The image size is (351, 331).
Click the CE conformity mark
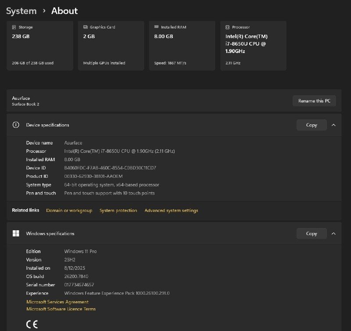[32, 324]
